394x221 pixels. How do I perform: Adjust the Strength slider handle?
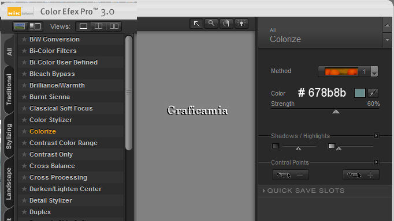coord(336,112)
